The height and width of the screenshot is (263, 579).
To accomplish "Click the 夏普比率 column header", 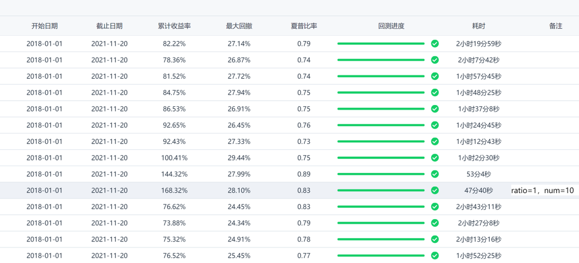I will [x=304, y=26].
